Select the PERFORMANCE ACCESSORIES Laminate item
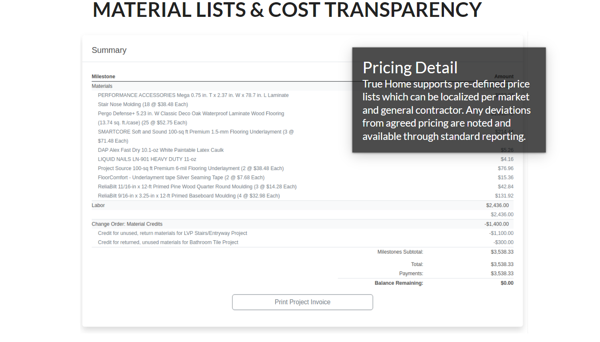This screenshot has height=342, width=600. [193, 95]
